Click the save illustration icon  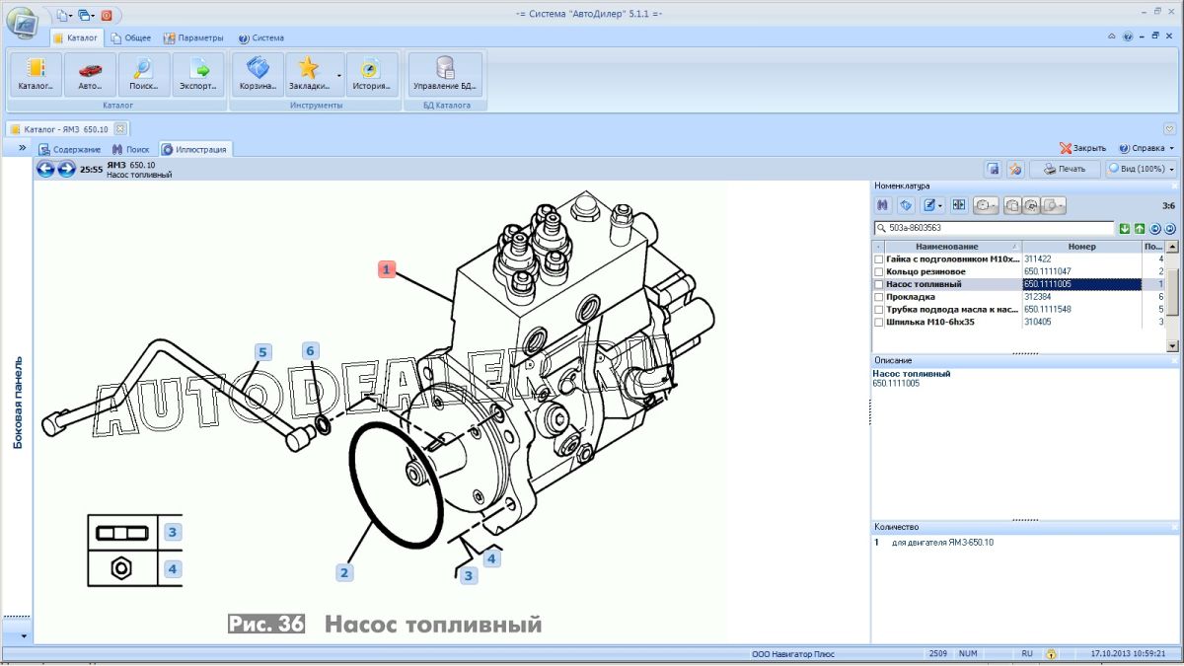[995, 169]
